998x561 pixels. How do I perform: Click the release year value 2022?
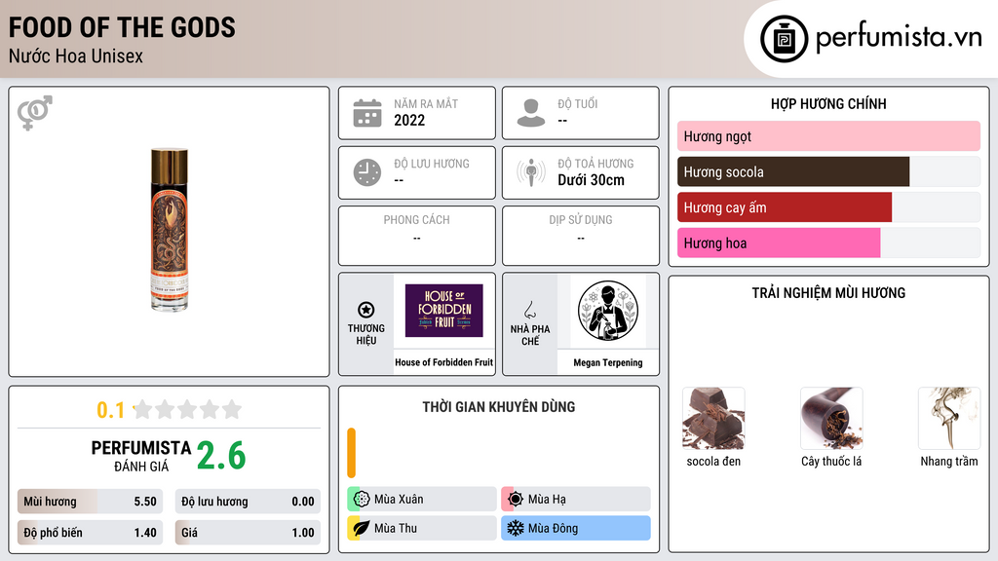(x=409, y=120)
